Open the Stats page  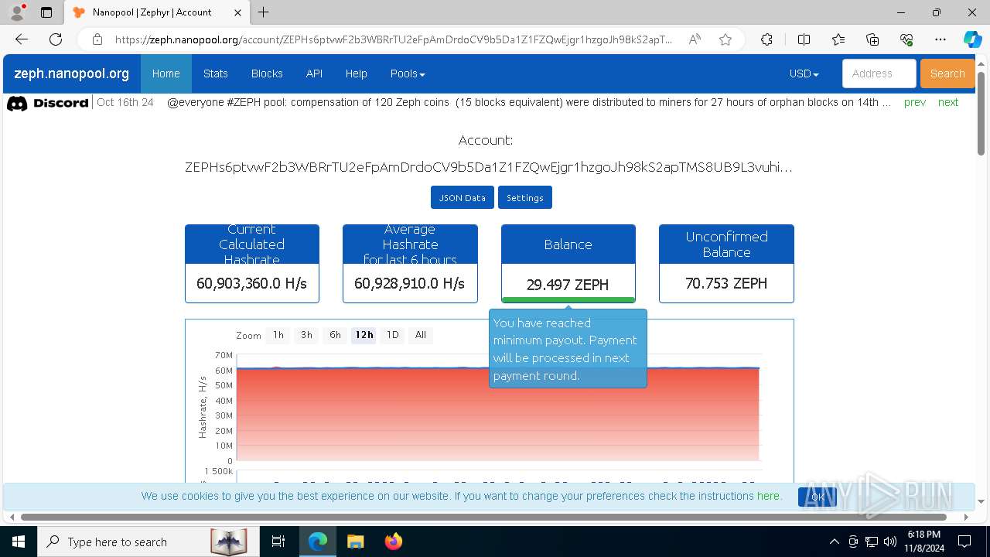point(215,73)
